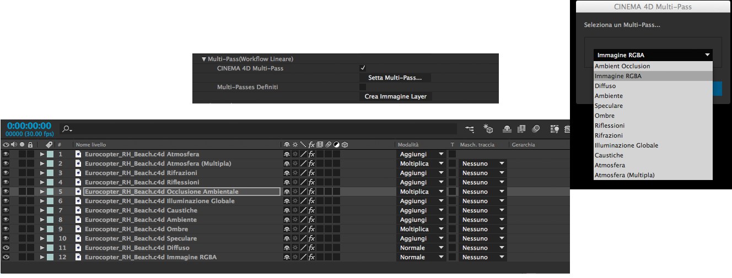Enable frame blending filmstrip icon

(521, 129)
